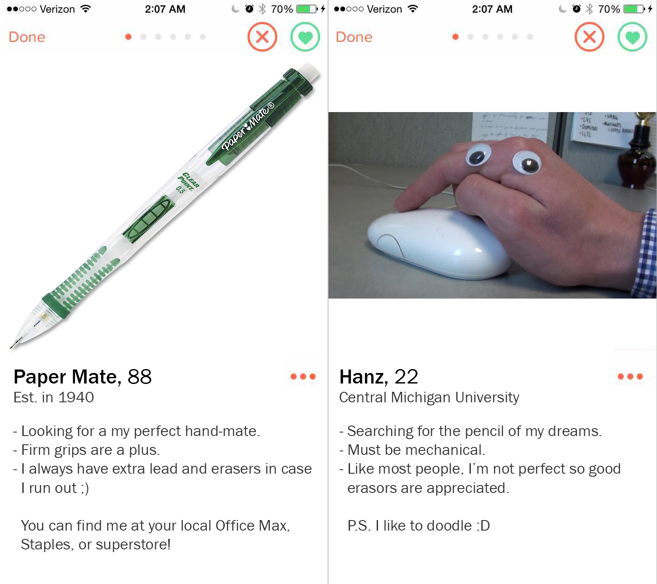Select second photo dot on Paper Mate profile

143,37
